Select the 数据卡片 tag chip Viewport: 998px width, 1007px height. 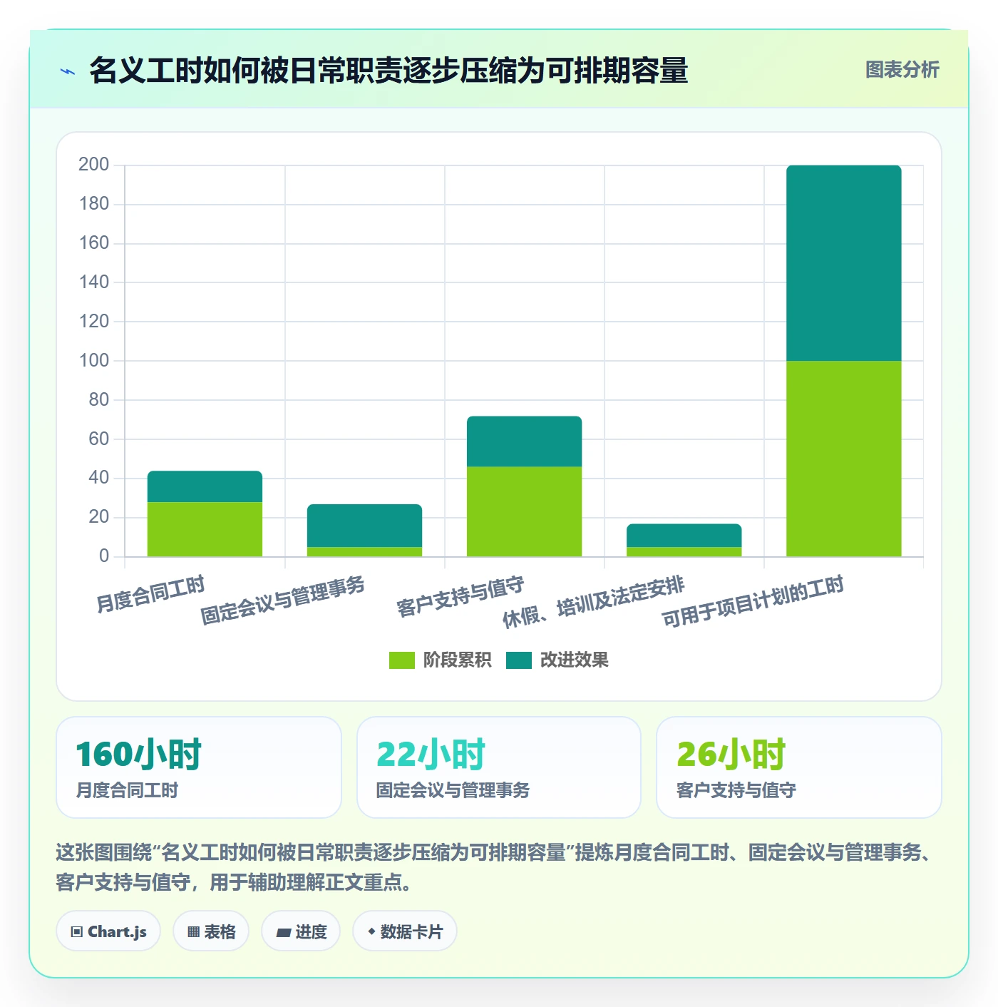tap(404, 931)
